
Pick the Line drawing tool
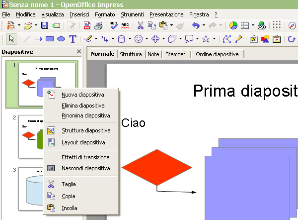[x=27, y=39]
